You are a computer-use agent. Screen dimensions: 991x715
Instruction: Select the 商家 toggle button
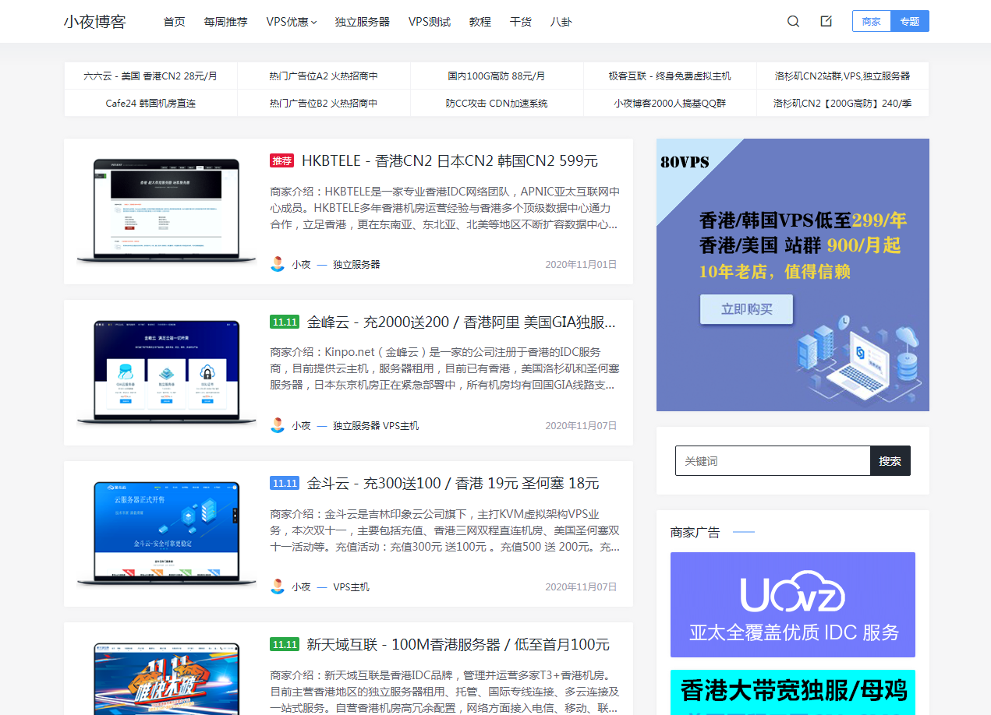click(871, 22)
